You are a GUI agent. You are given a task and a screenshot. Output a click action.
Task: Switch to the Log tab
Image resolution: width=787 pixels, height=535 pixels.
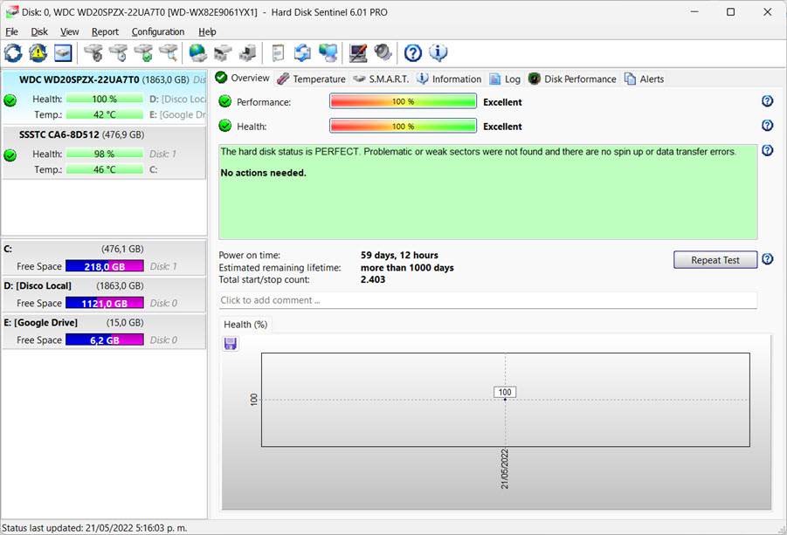coord(505,79)
